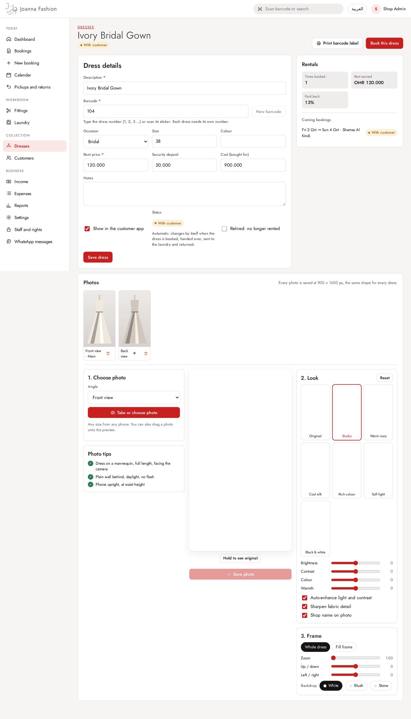Go to New booking in sidebar
Image resolution: width=411 pixels, height=719 pixels.
(35, 63)
